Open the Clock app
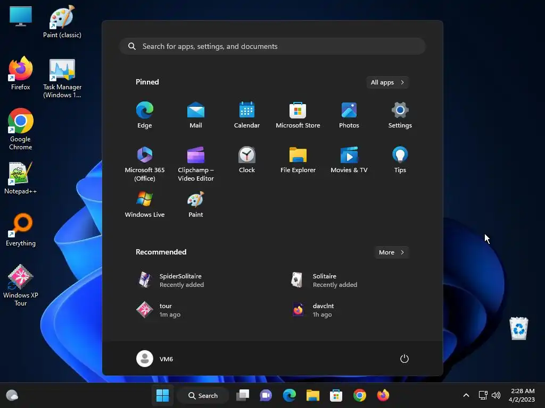The width and height of the screenshot is (545, 408). 247,159
